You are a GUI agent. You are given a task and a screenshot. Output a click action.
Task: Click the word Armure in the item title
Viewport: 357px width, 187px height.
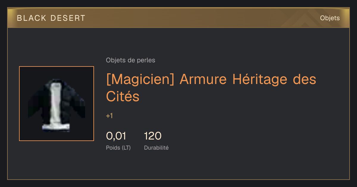203,80
